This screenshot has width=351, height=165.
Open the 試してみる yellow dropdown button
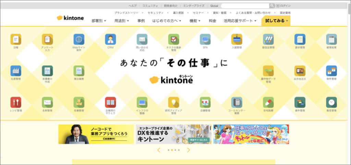276,21
